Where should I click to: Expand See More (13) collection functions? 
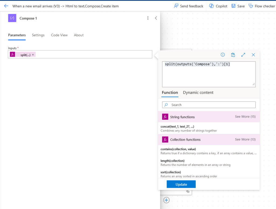245,139
